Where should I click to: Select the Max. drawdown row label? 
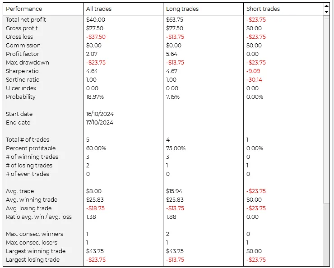pos(27,62)
